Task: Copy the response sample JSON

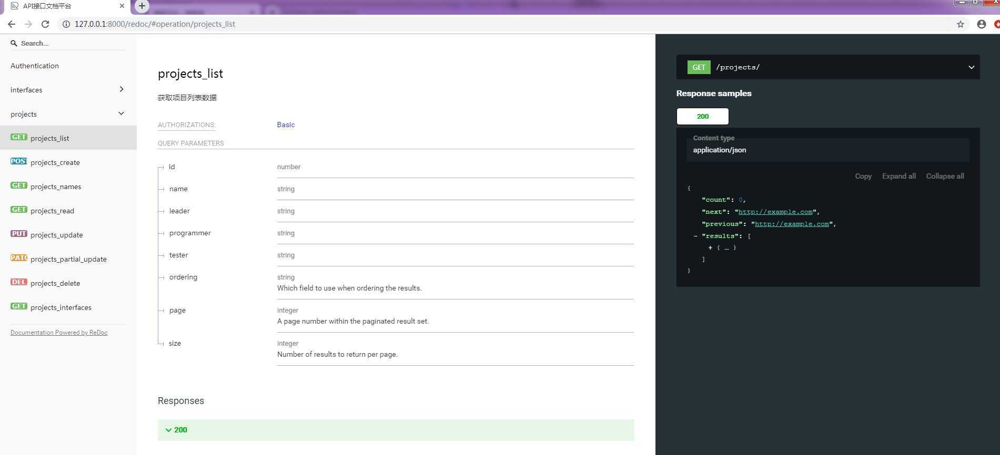Action: (863, 176)
